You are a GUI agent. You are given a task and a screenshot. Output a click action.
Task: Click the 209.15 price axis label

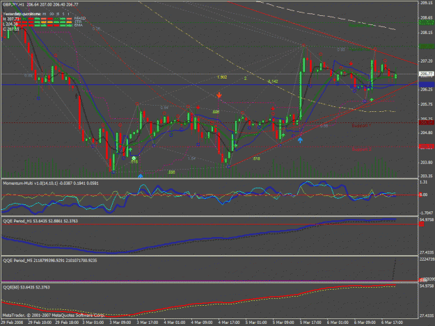click(x=427, y=3)
